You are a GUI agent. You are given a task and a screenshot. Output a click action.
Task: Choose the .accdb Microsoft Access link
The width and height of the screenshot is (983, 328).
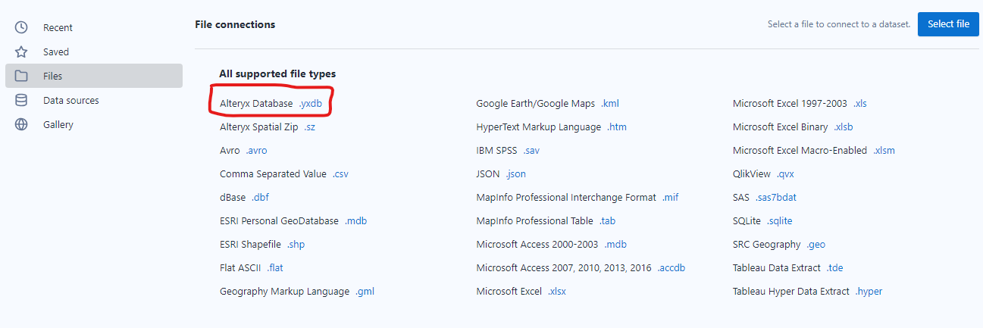(672, 267)
